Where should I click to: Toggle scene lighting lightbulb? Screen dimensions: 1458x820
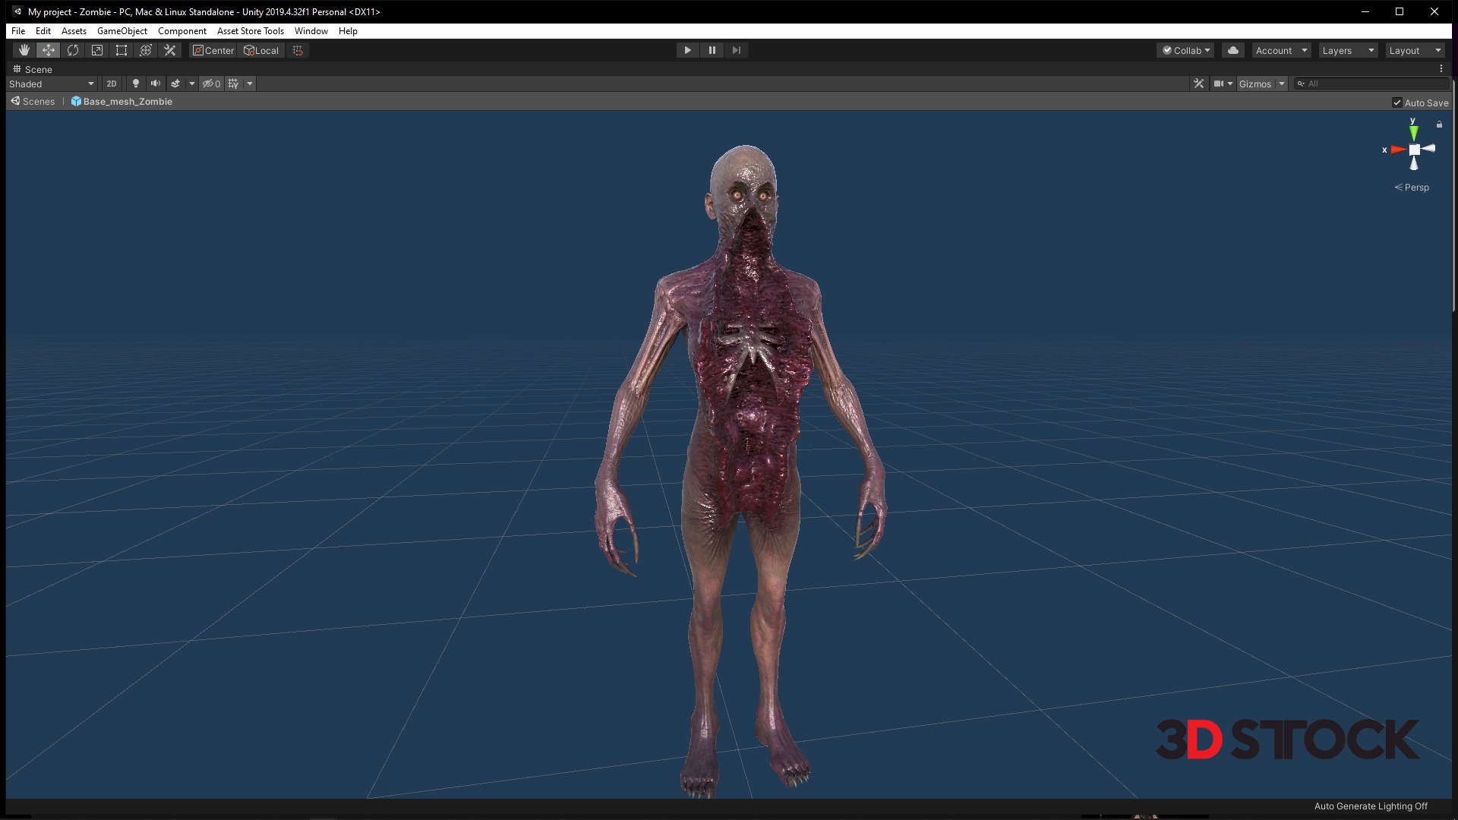[136, 84]
